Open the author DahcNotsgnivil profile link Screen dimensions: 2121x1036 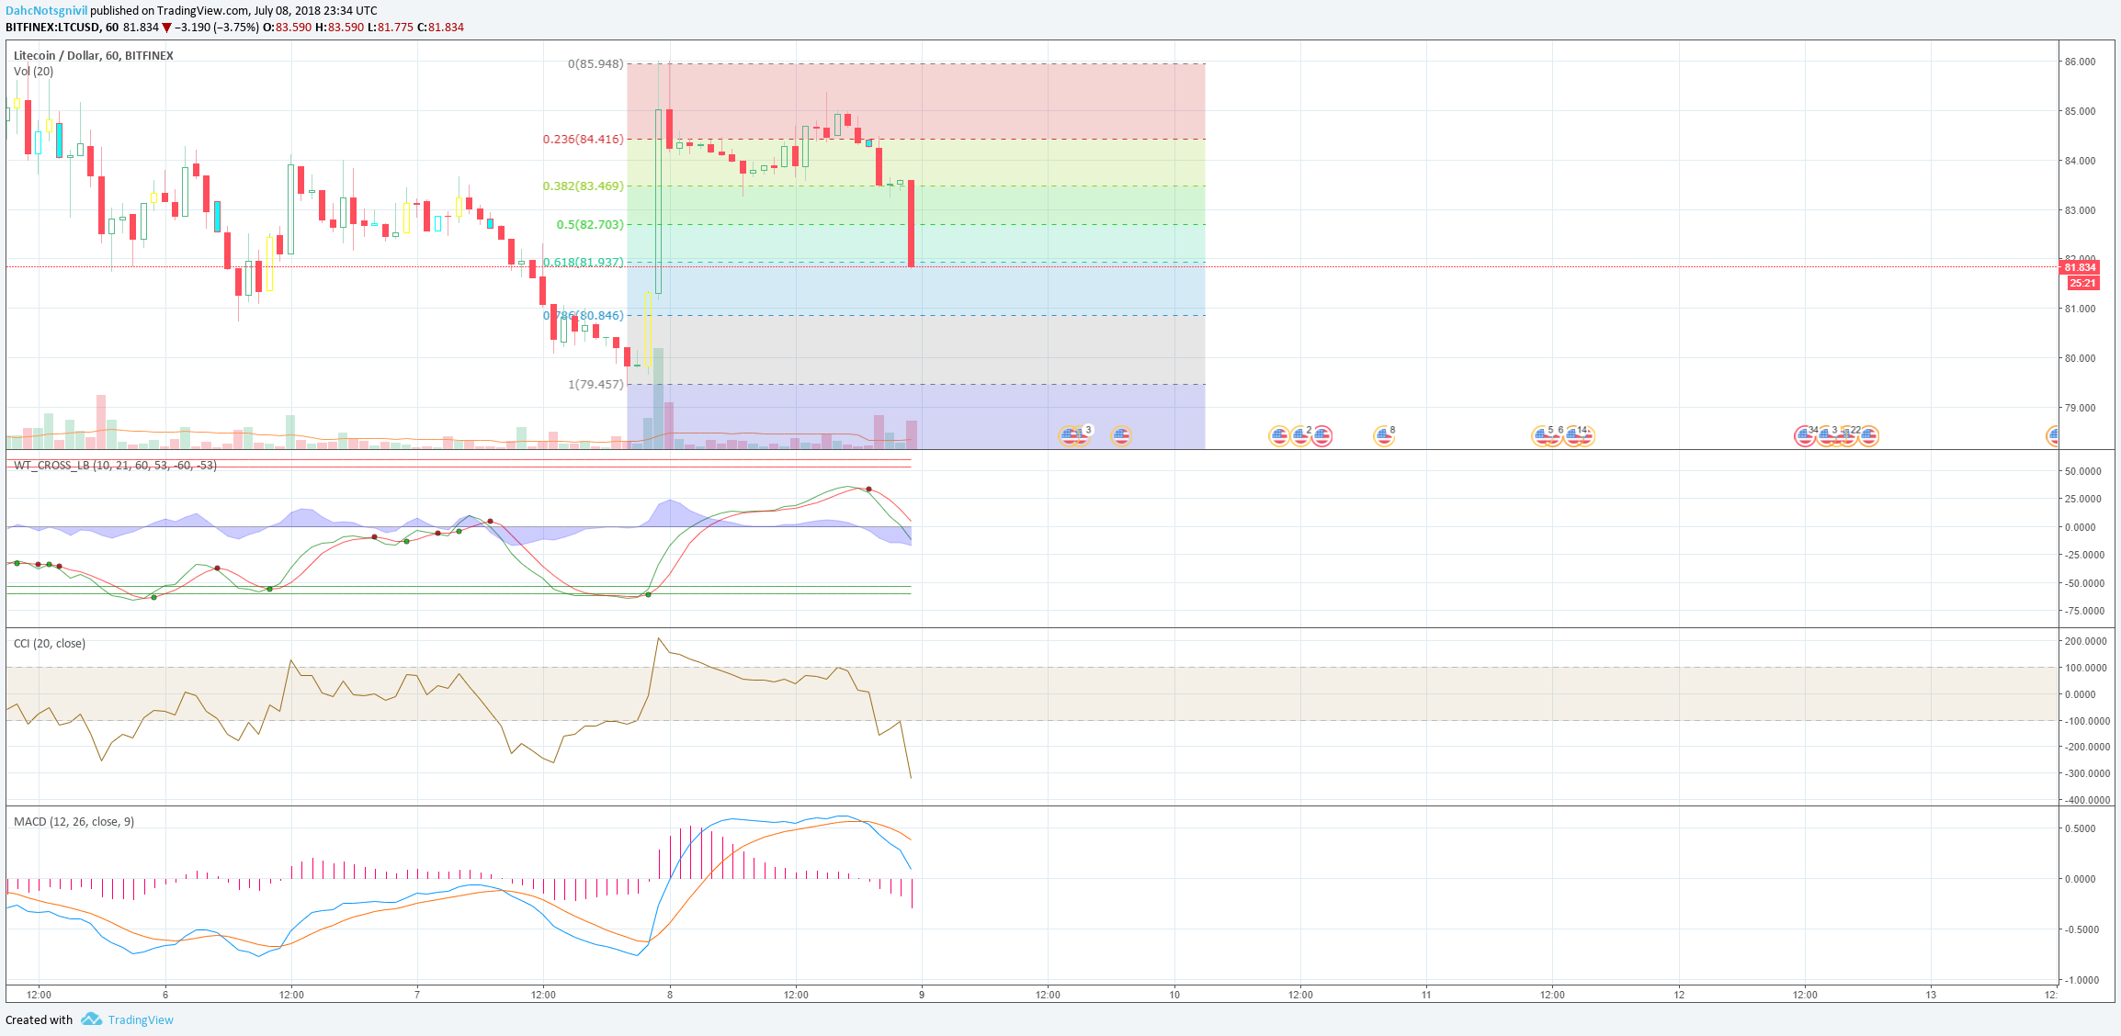click(46, 11)
